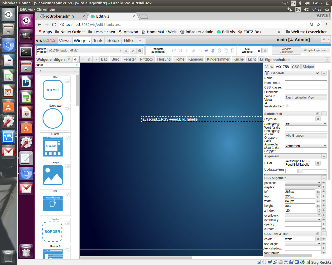Open the Aktives Widget selector dropdown
The width and height of the screenshot is (332, 265).
tap(85, 50)
